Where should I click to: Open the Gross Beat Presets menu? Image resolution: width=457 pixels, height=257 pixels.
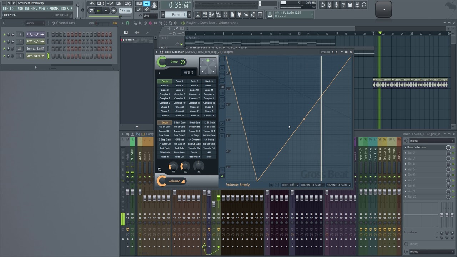(326, 52)
